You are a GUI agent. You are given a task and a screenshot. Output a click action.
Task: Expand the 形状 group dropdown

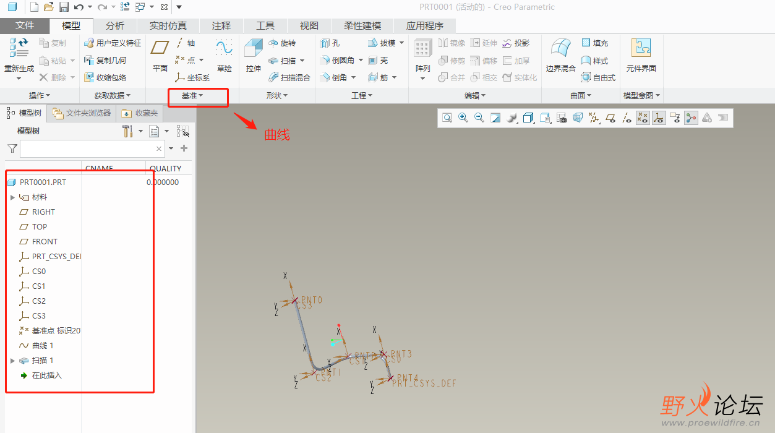(x=277, y=95)
